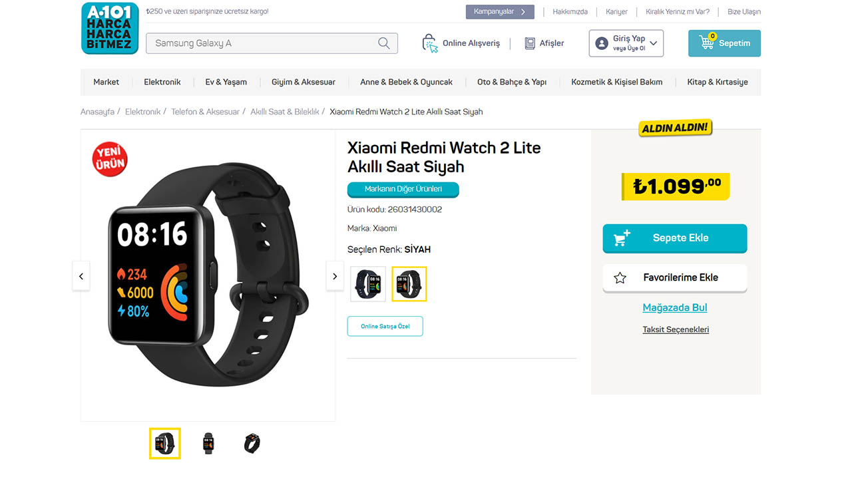Show the previous product image arrow
The height and width of the screenshot is (479, 852).
click(81, 276)
